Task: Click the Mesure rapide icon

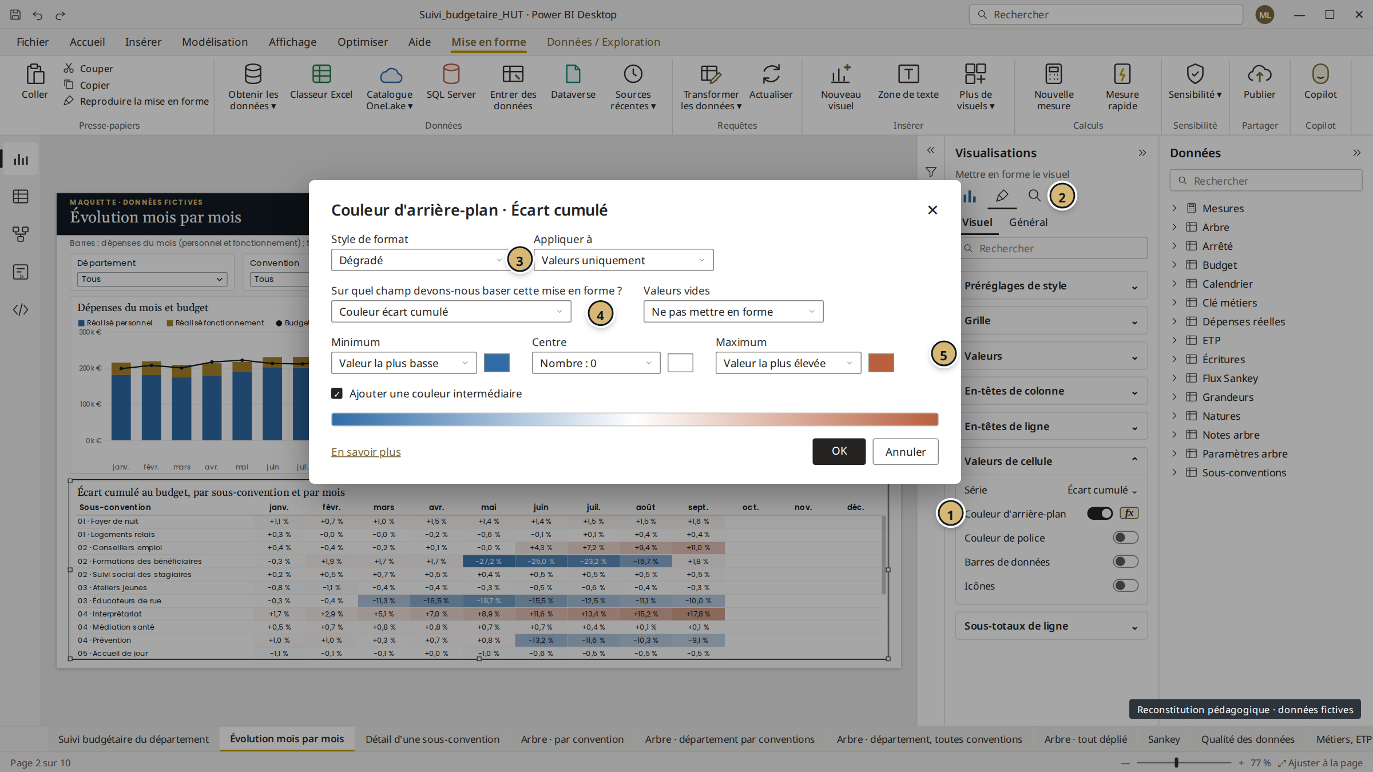Action: point(1122,74)
